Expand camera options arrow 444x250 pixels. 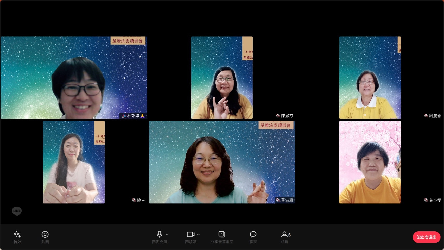click(x=198, y=234)
